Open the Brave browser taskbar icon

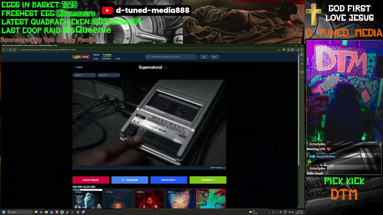tap(57, 212)
